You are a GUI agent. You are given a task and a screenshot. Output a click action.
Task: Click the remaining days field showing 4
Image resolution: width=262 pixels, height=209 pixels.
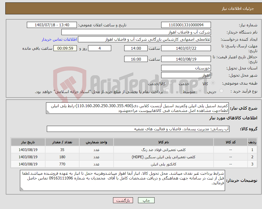(x=99, y=48)
